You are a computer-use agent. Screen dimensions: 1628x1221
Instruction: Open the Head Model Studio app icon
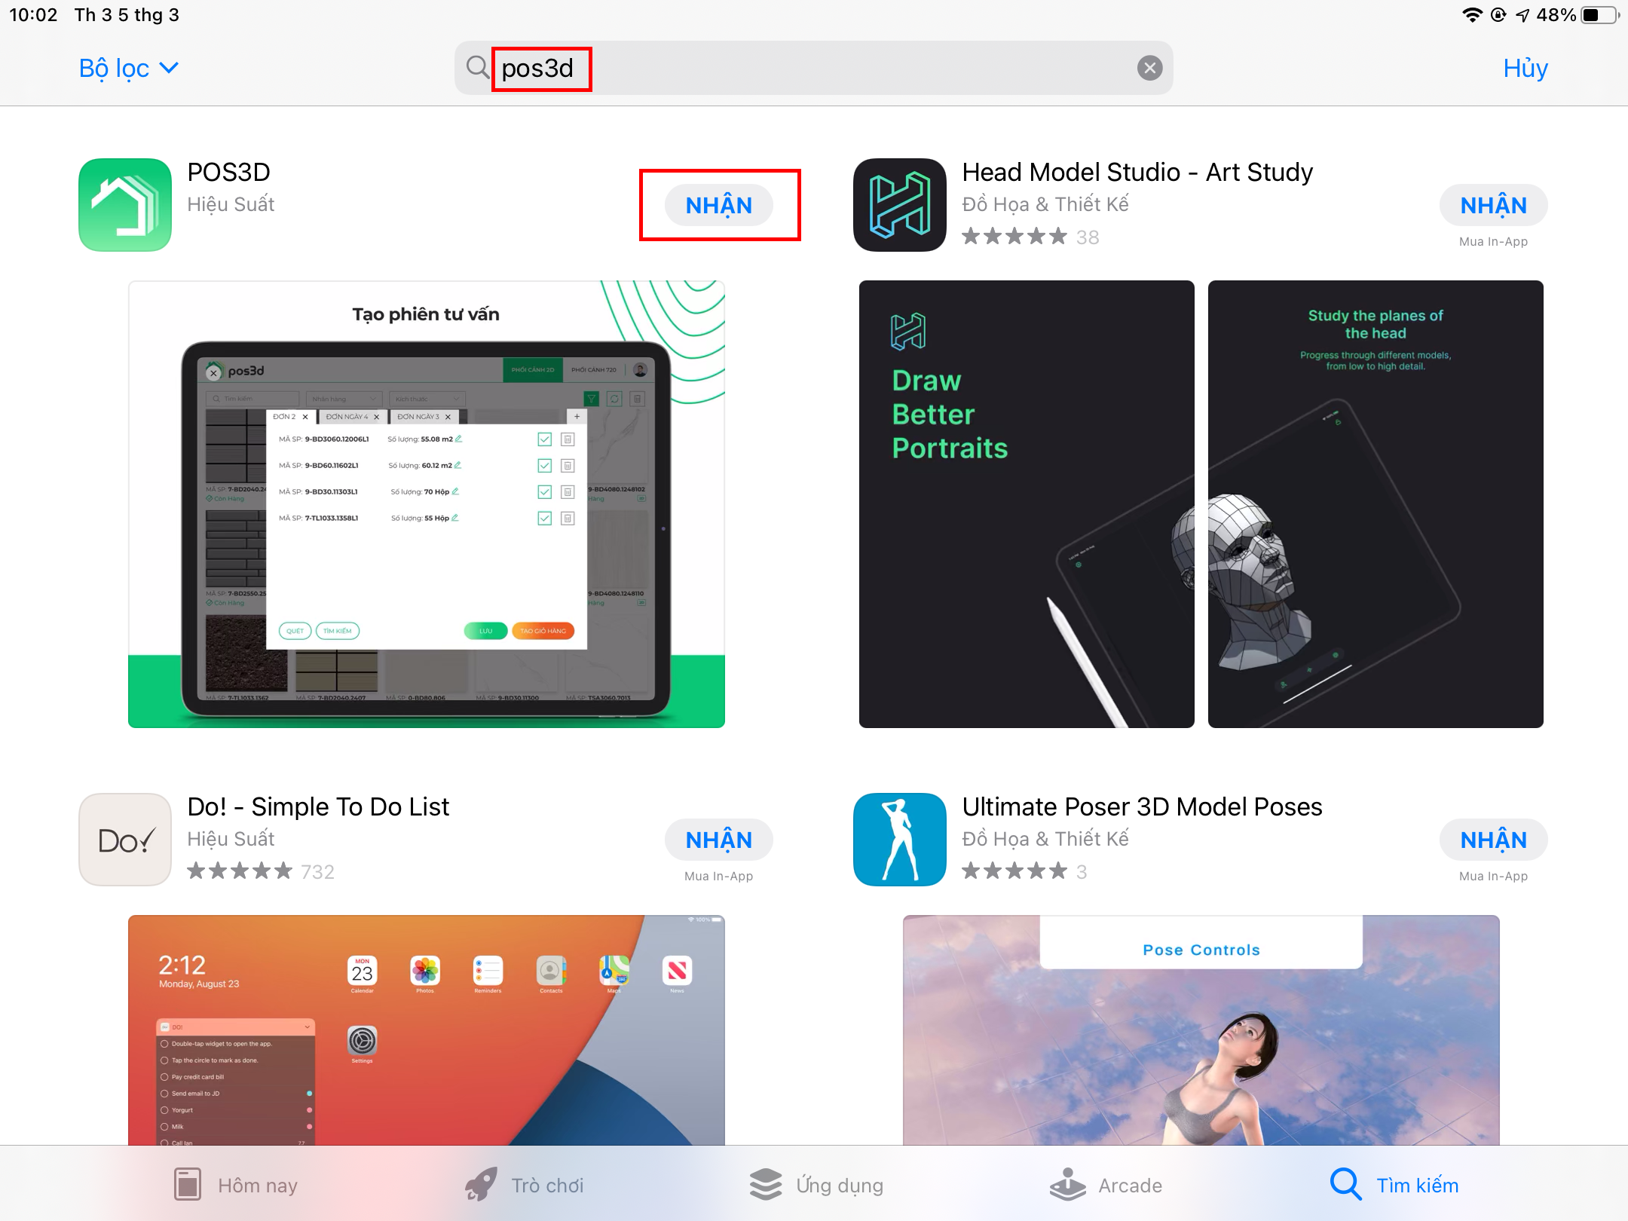point(899,205)
